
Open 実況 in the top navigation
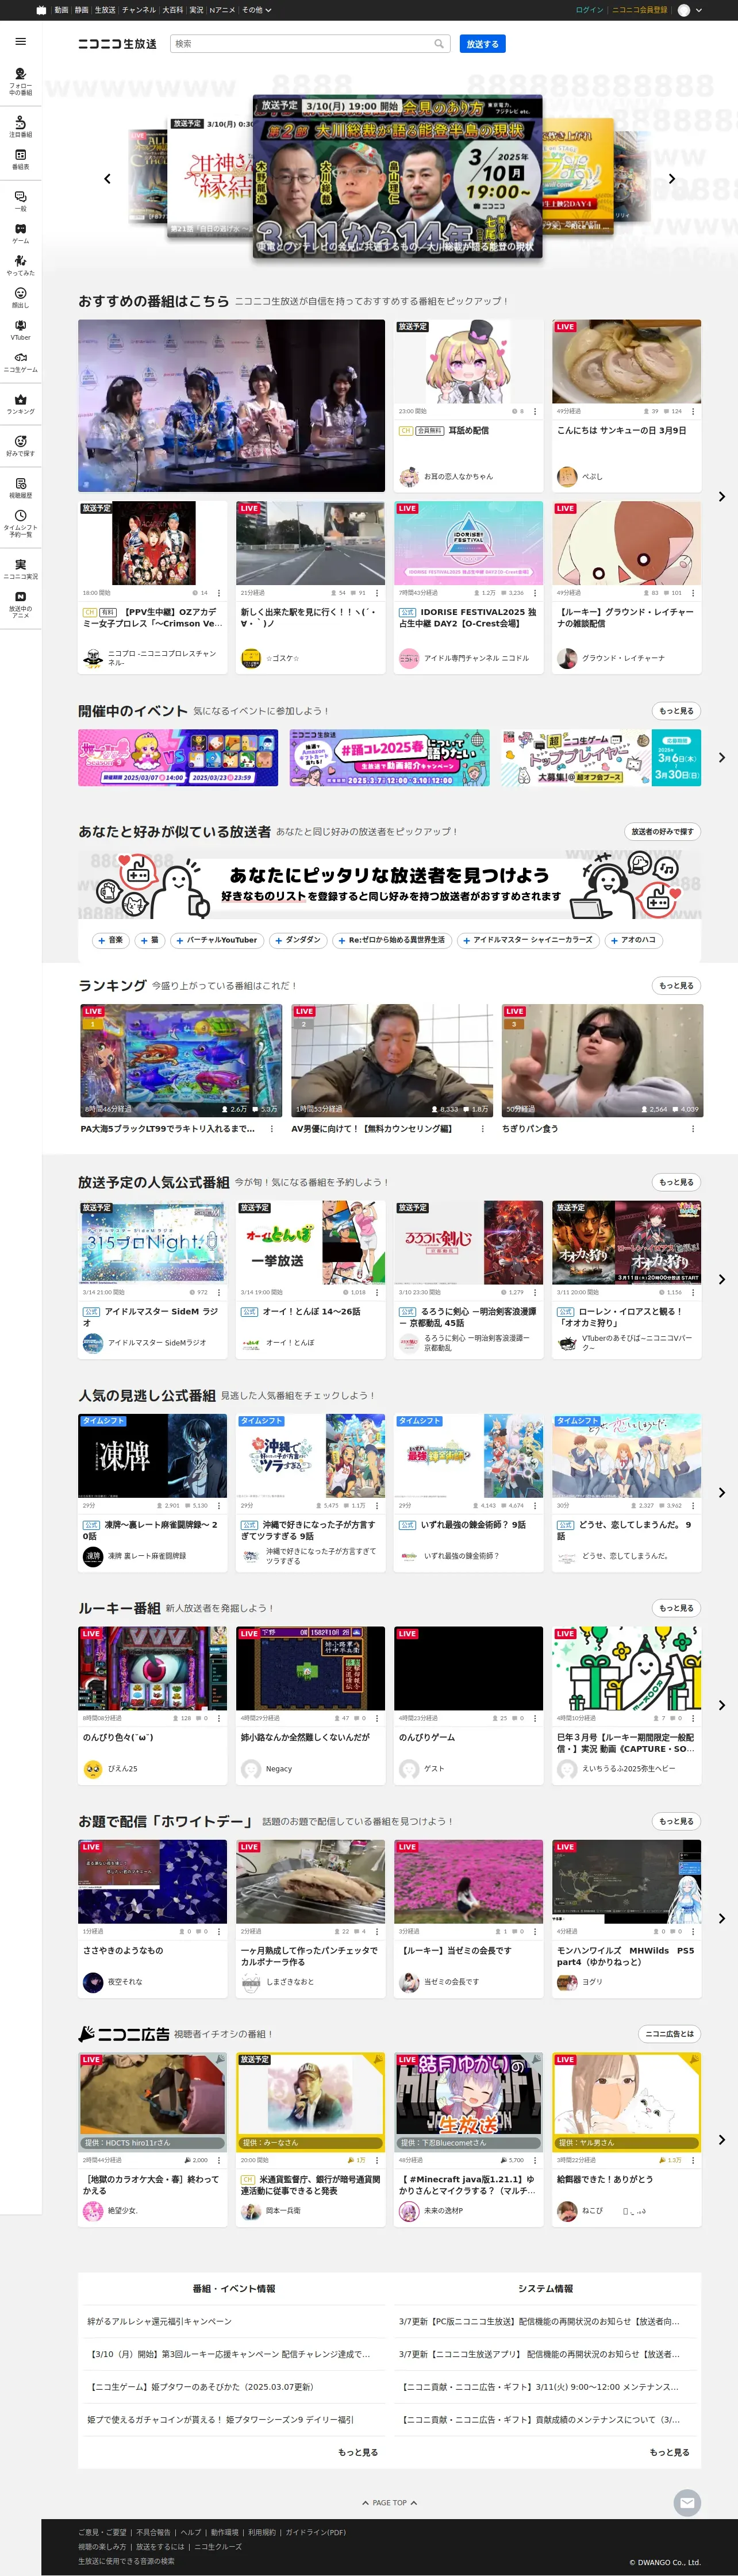[x=196, y=10]
